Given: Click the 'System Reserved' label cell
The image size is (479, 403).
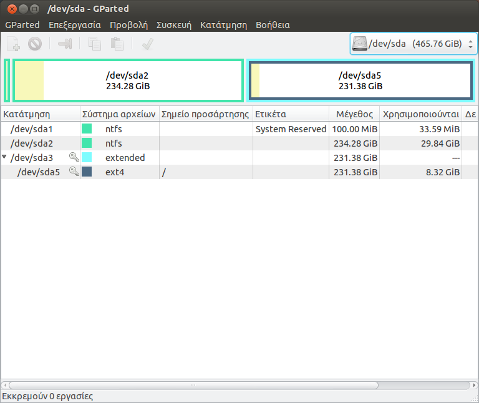Looking at the screenshot, I should click(x=291, y=129).
